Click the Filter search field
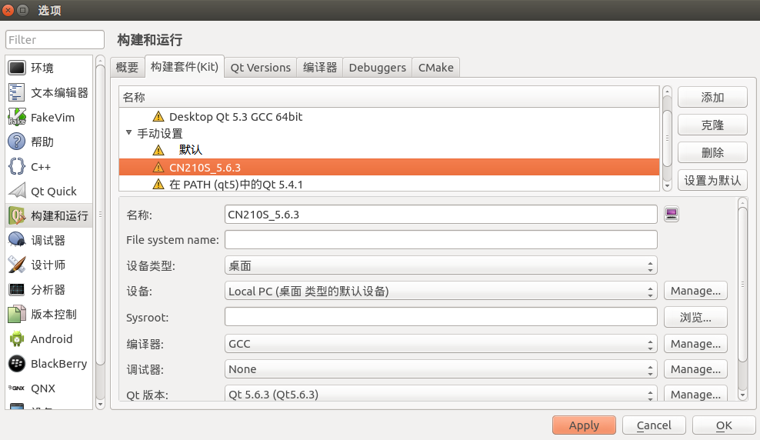The width and height of the screenshot is (760, 440). tap(55, 40)
